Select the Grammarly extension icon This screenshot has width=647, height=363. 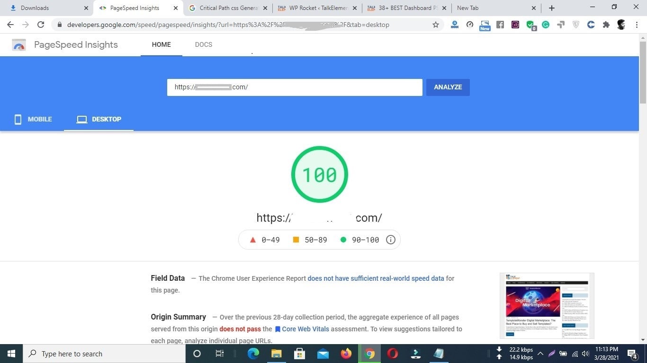(x=545, y=25)
